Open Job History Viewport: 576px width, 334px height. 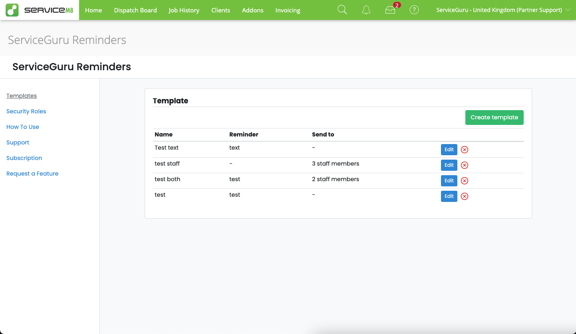point(184,10)
